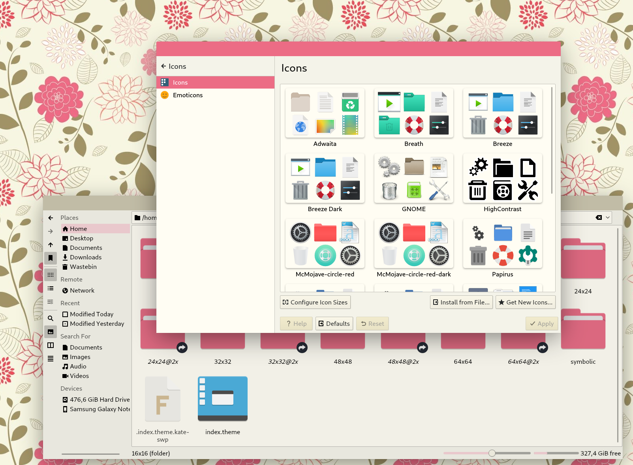The image size is (633, 465).
Task: Select Emoticons in settings sidebar
Action: 216,95
